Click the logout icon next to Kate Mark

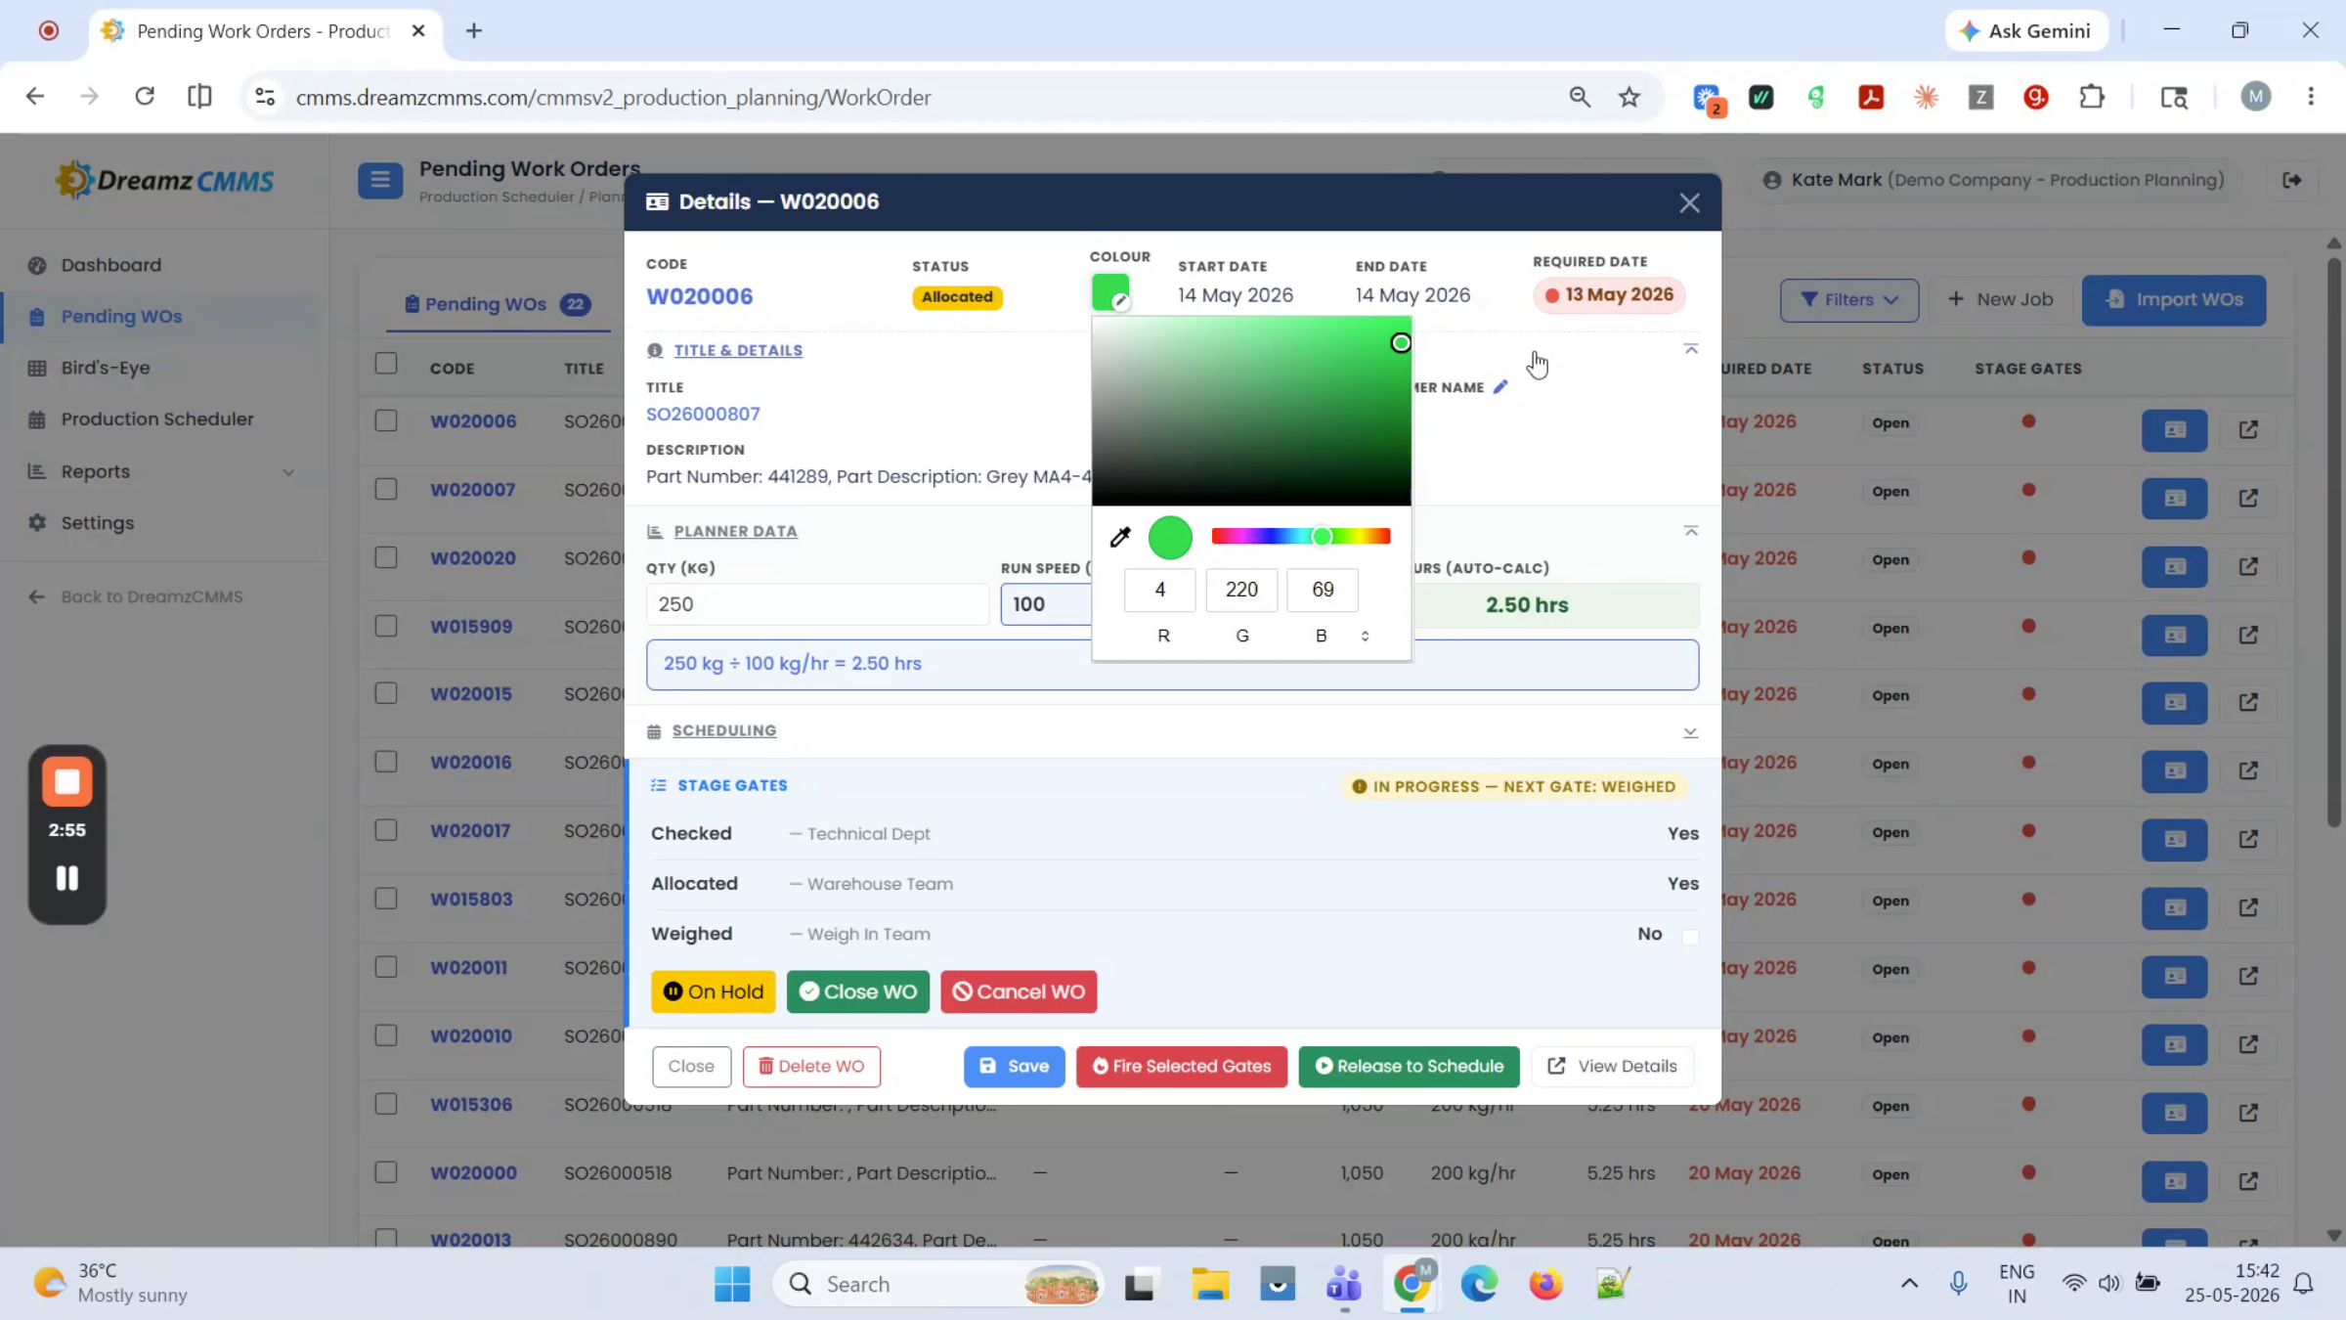tap(2292, 180)
